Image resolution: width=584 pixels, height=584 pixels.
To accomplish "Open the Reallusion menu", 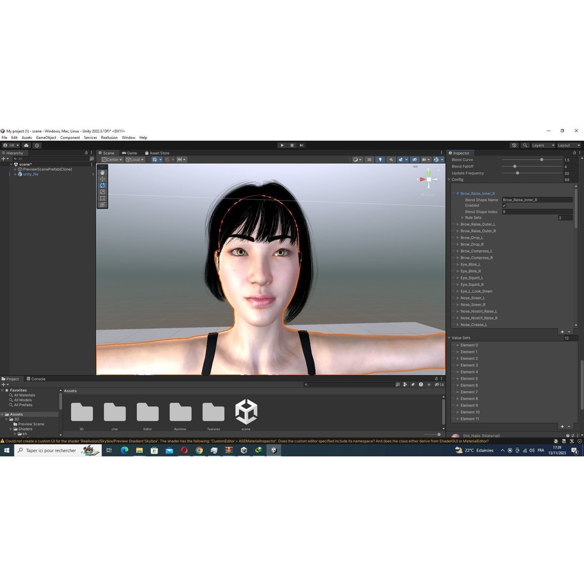I will coord(109,137).
